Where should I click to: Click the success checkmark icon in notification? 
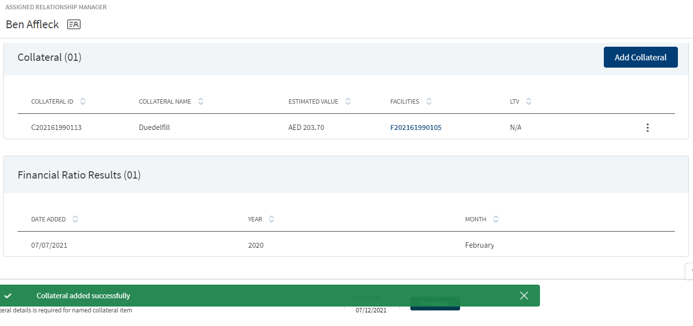coord(8,296)
